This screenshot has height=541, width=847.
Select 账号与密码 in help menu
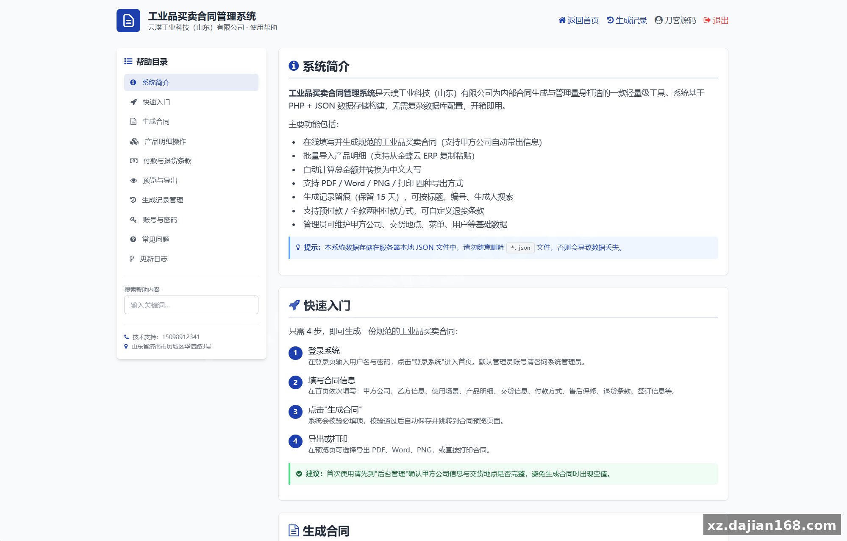(191, 220)
